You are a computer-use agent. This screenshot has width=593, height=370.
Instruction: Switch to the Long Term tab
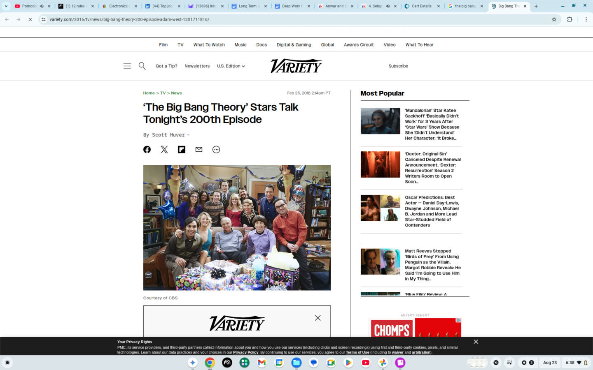(249, 6)
